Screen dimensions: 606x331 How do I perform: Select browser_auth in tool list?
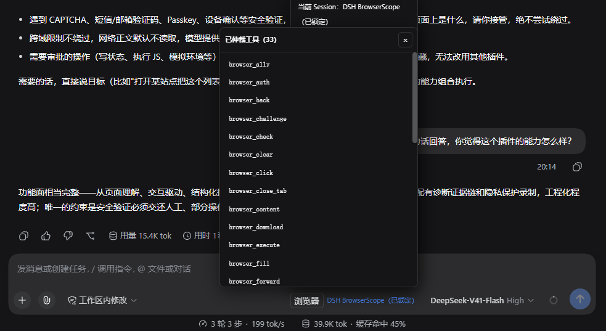(x=249, y=82)
